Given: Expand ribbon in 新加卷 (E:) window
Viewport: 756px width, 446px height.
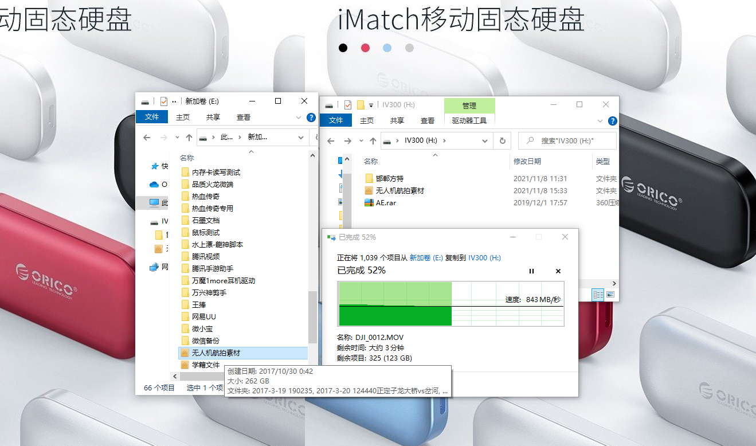Looking at the screenshot, I should pyautogui.click(x=299, y=118).
